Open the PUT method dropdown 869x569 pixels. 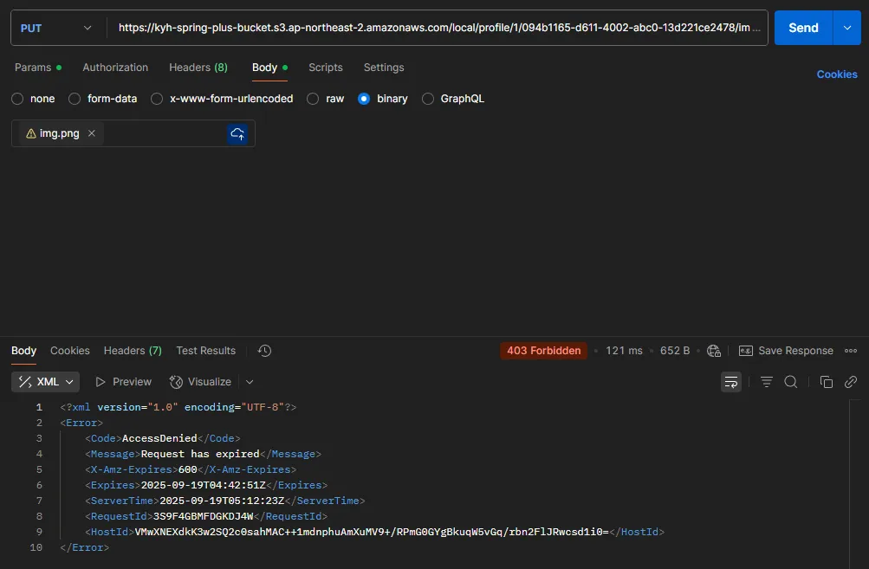(56, 28)
